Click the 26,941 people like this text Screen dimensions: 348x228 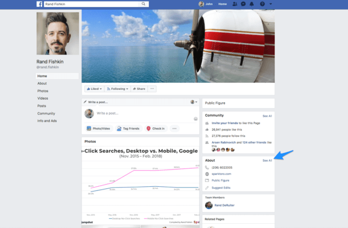pos(227,130)
